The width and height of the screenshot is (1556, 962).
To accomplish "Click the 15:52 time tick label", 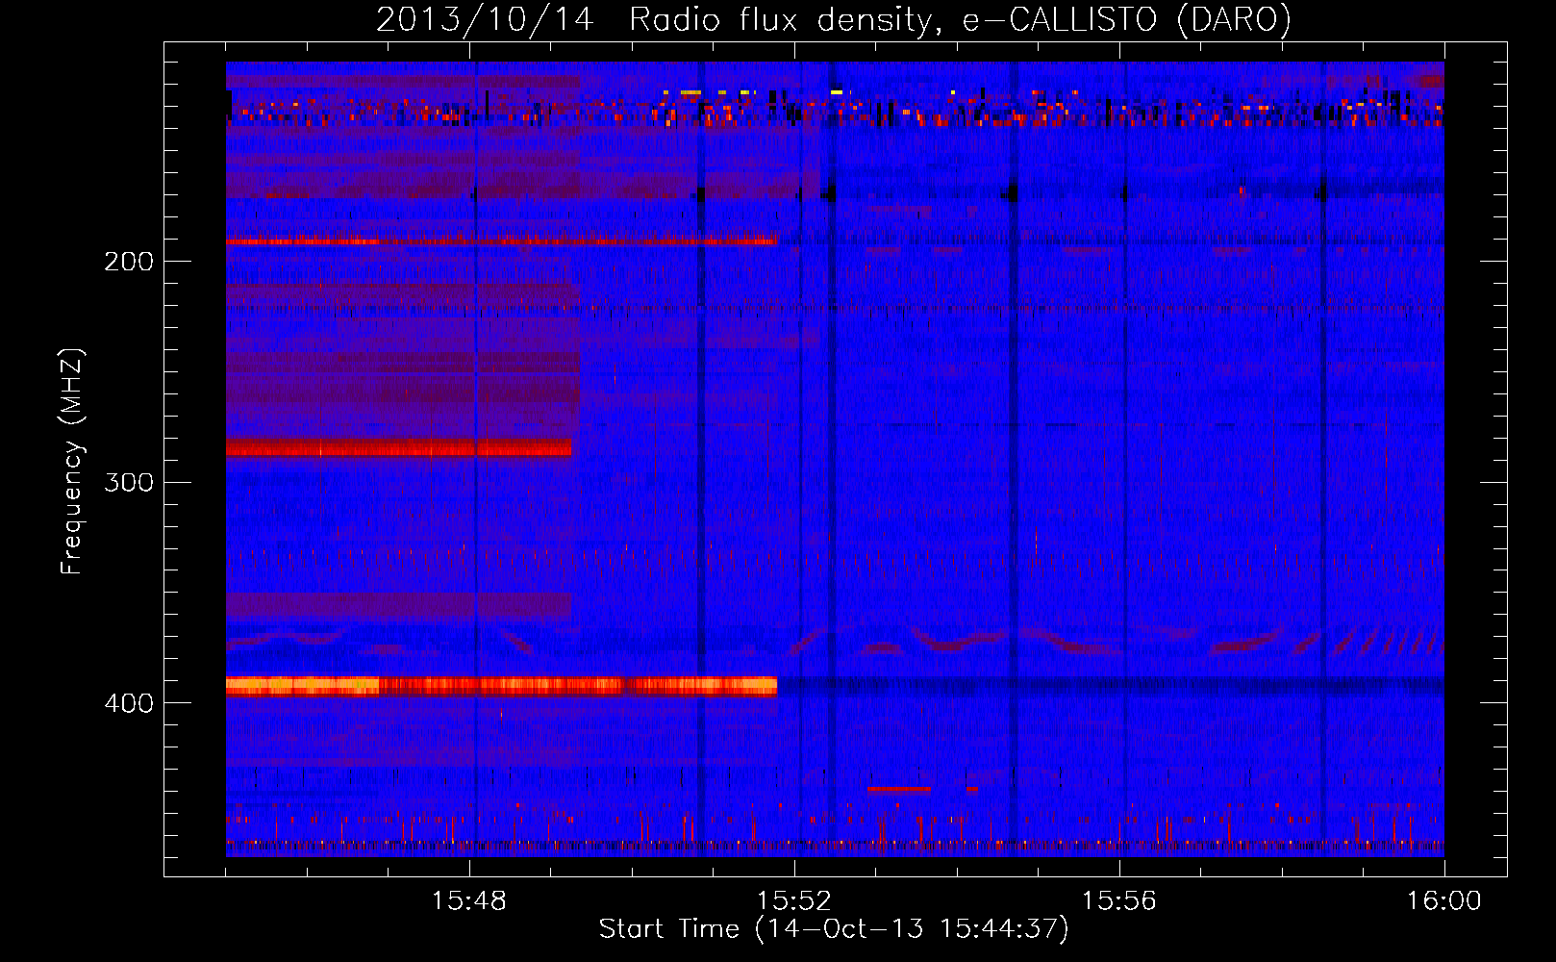I will coord(794,901).
